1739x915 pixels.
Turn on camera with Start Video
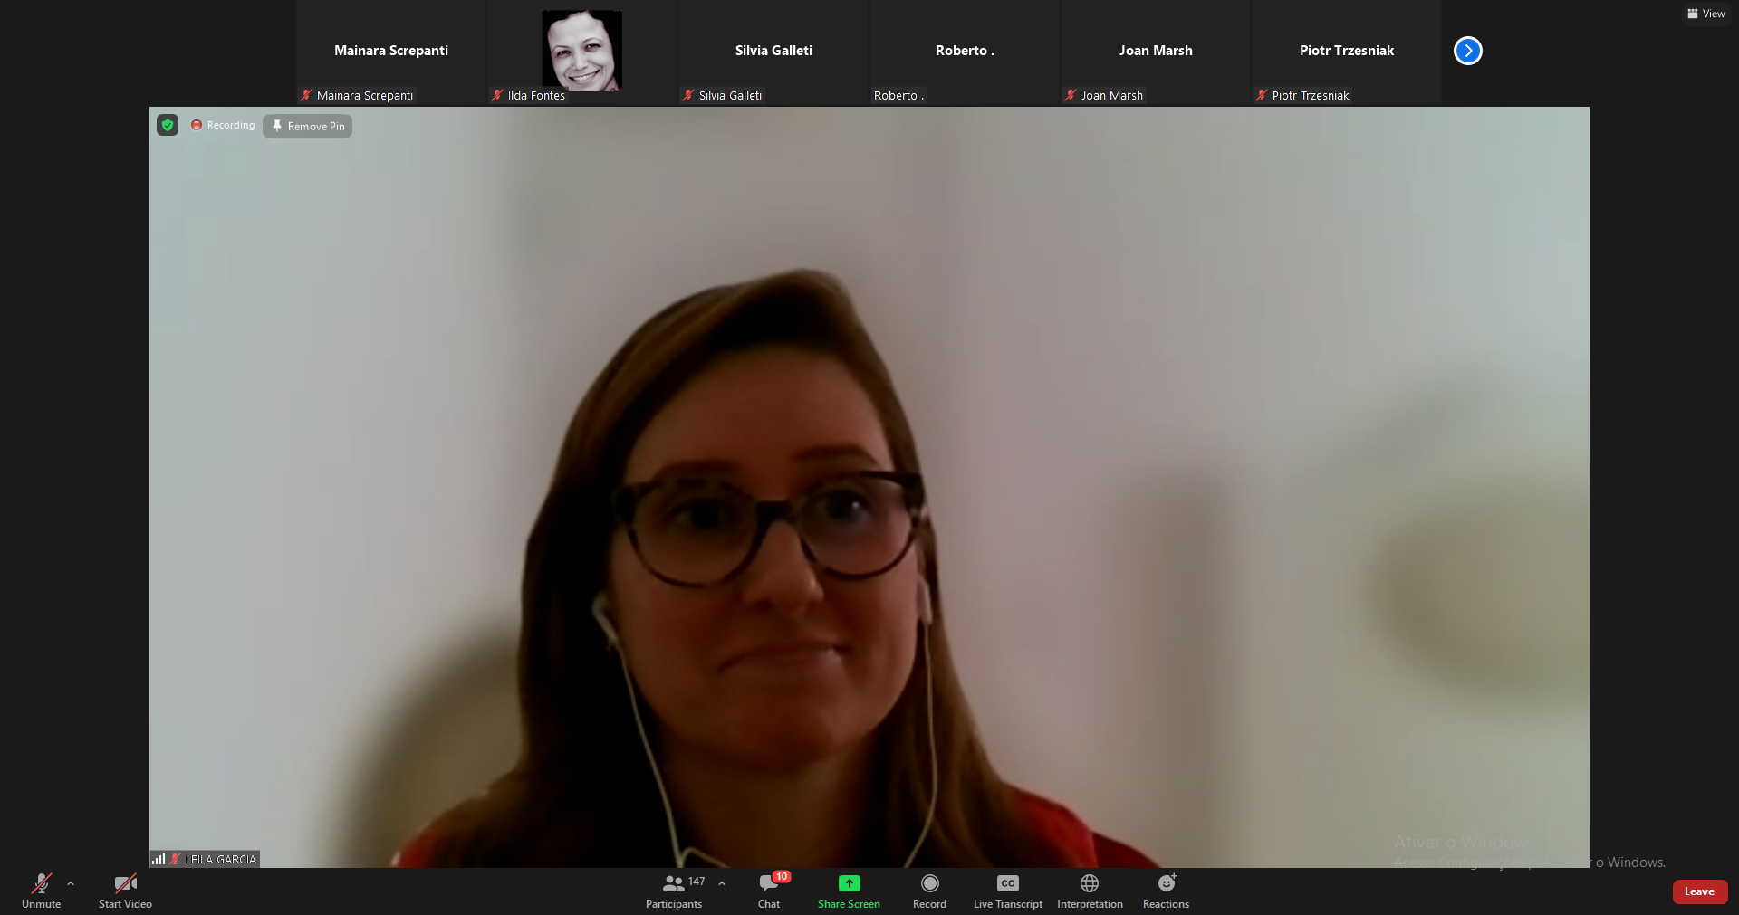[x=125, y=891]
